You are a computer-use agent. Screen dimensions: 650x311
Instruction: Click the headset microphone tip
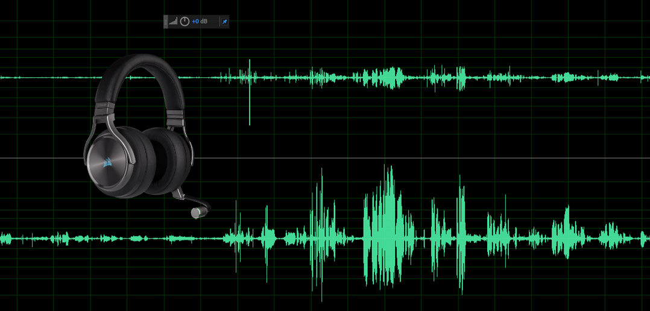[x=197, y=212]
